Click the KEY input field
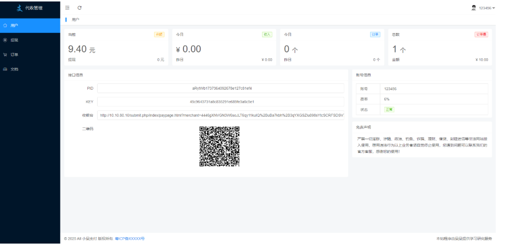507x247 pixels. pyautogui.click(x=220, y=102)
